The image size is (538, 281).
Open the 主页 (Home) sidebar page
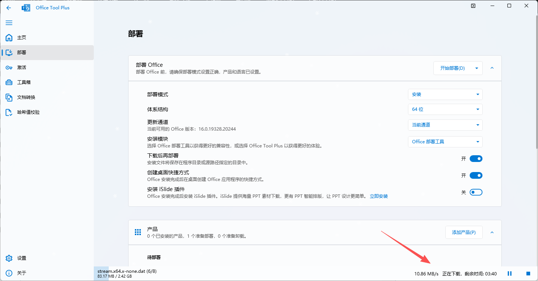tap(22, 37)
